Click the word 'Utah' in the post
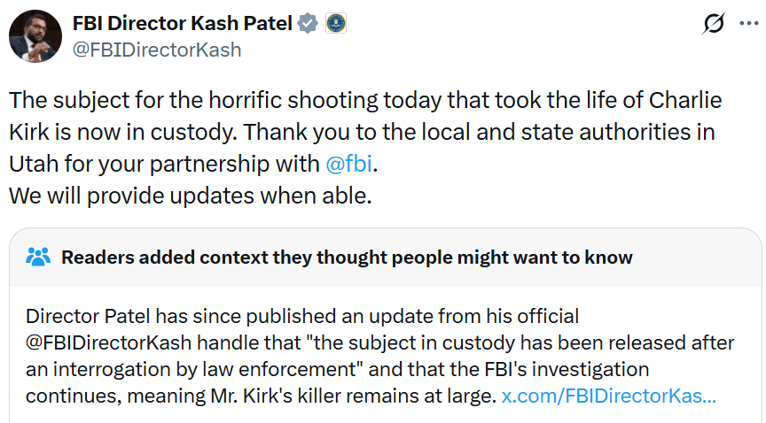Screen dimensions: 766x423 pos(35,164)
